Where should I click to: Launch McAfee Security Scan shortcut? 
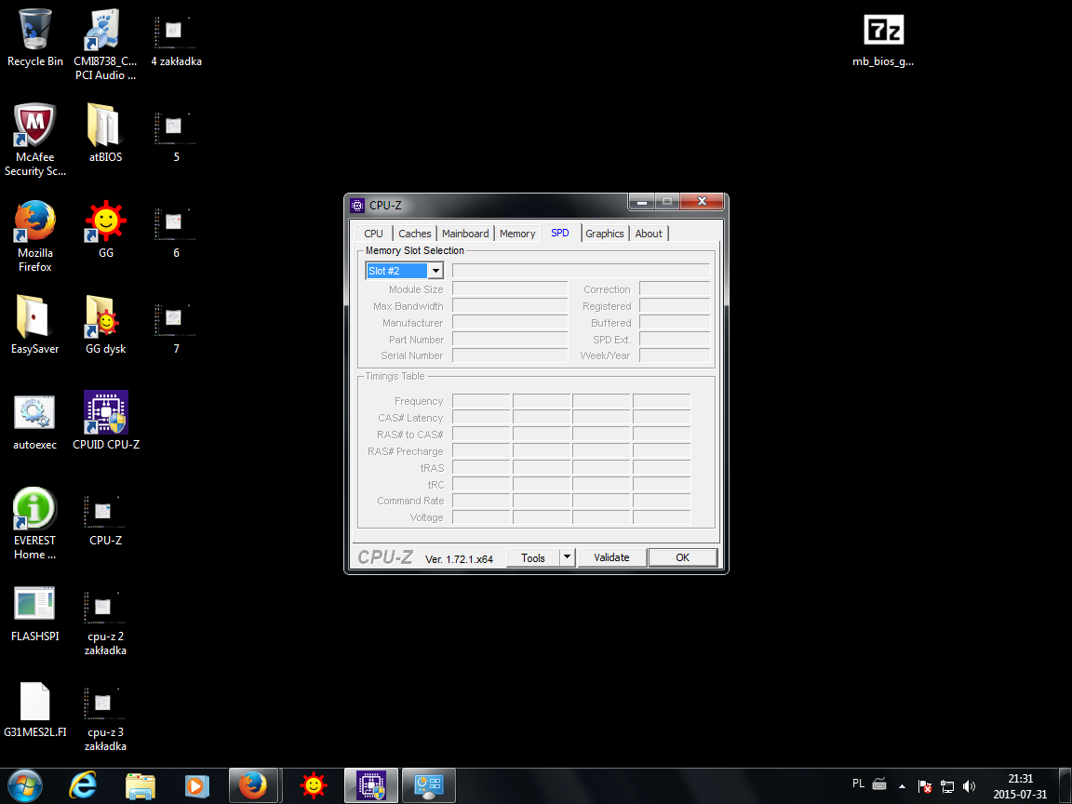coord(34,141)
